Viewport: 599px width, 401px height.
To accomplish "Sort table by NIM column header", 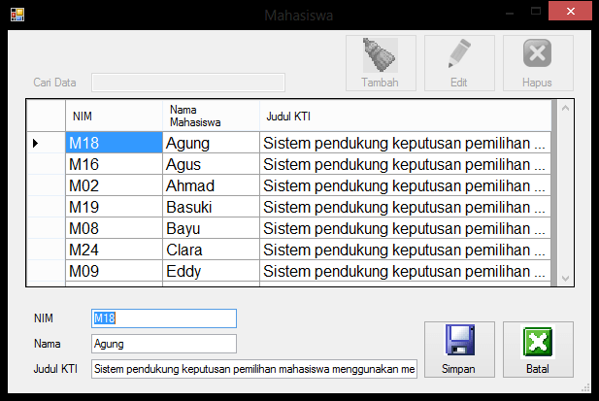I will pos(114,117).
